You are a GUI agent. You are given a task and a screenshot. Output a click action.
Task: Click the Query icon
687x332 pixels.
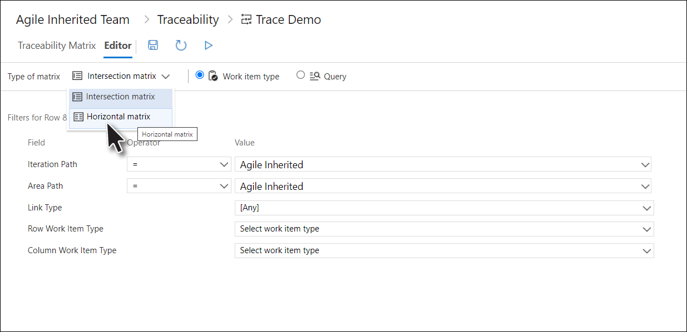[314, 76]
